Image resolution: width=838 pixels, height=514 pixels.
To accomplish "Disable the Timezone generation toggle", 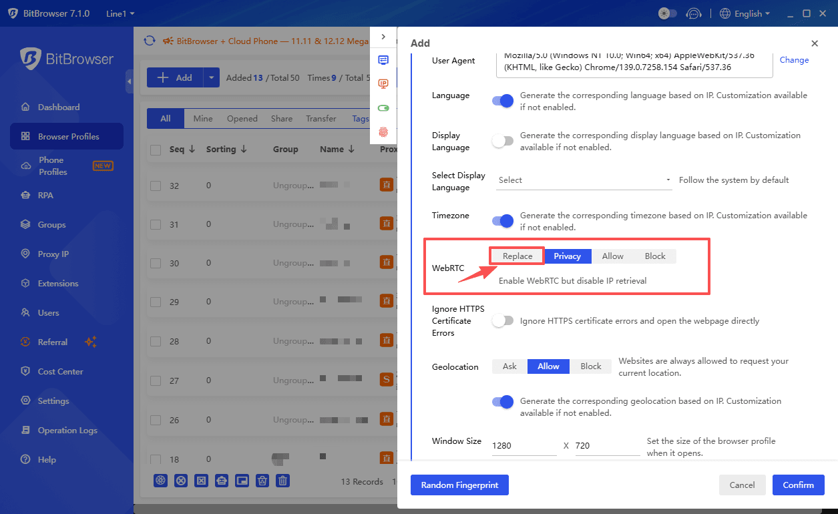I will tap(503, 220).
